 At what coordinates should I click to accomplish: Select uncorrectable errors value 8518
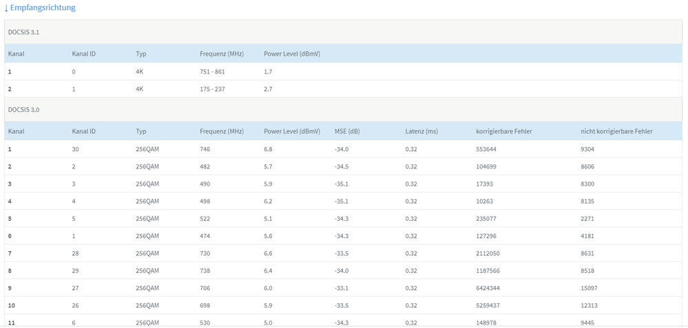tap(587, 271)
